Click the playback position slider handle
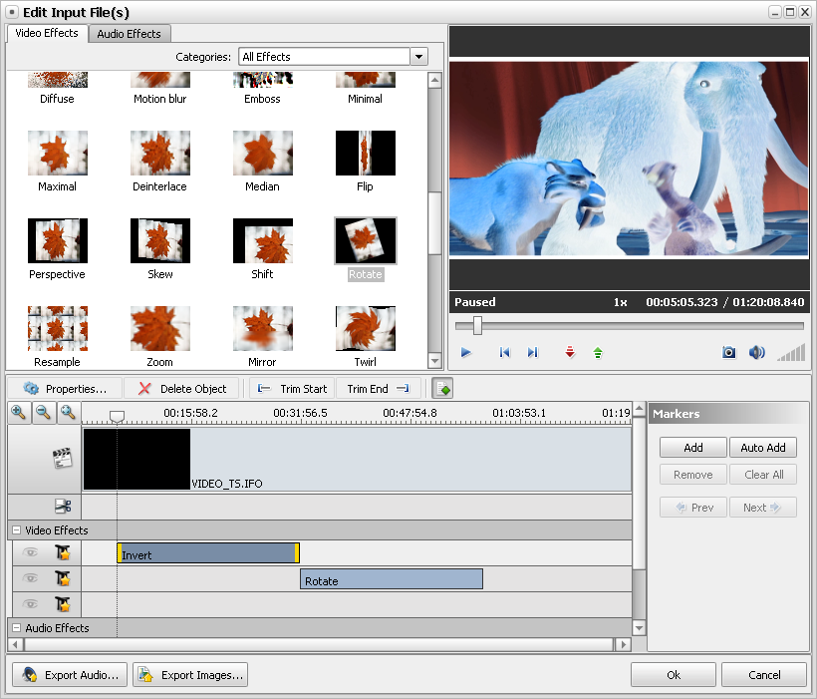 click(477, 325)
